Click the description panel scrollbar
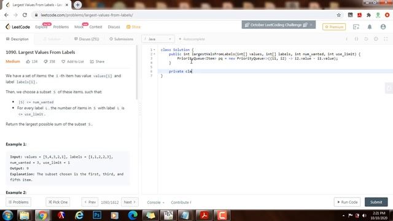 [x=137, y=72]
